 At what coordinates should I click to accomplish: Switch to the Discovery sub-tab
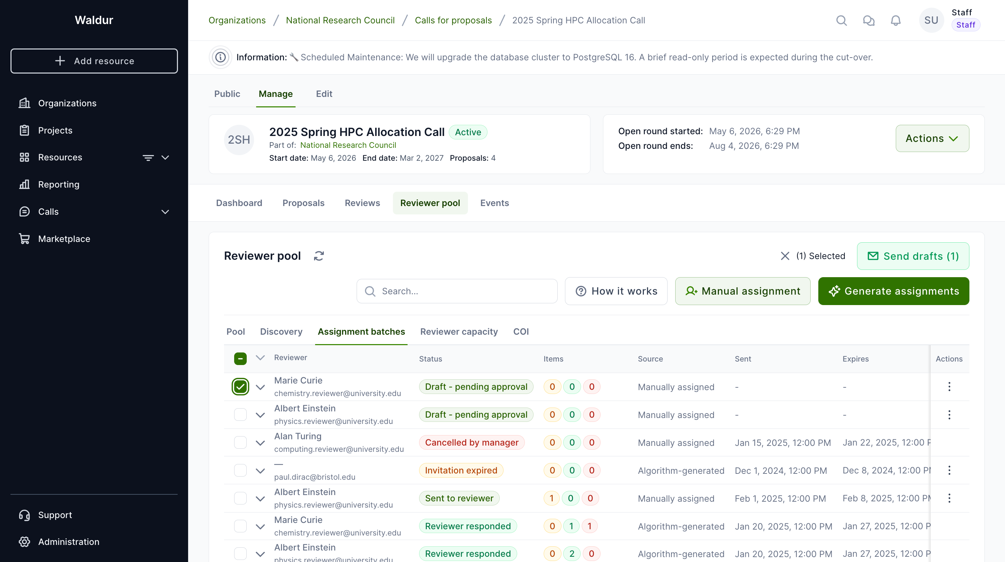[281, 332]
